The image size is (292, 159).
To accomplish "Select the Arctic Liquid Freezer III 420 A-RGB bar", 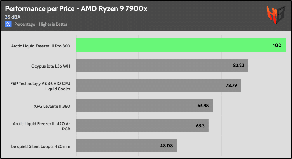I will click(x=142, y=125).
